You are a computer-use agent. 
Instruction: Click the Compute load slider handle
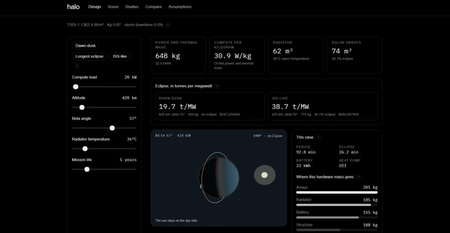click(75, 87)
